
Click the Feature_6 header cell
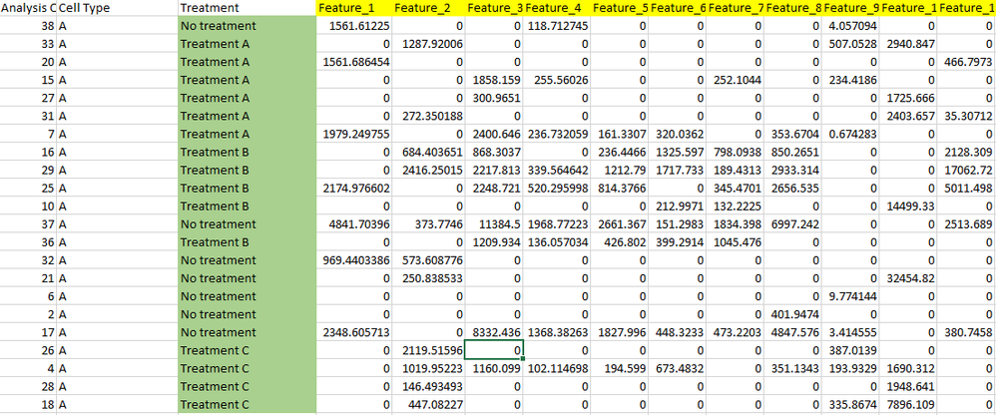pyautogui.click(x=677, y=8)
